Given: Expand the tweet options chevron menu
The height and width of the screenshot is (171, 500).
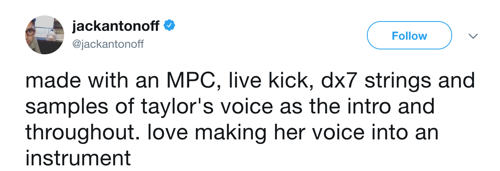Looking at the screenshot, I should pos(472,36).
